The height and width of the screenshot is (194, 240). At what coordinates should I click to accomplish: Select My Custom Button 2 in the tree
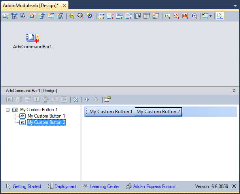46,122
